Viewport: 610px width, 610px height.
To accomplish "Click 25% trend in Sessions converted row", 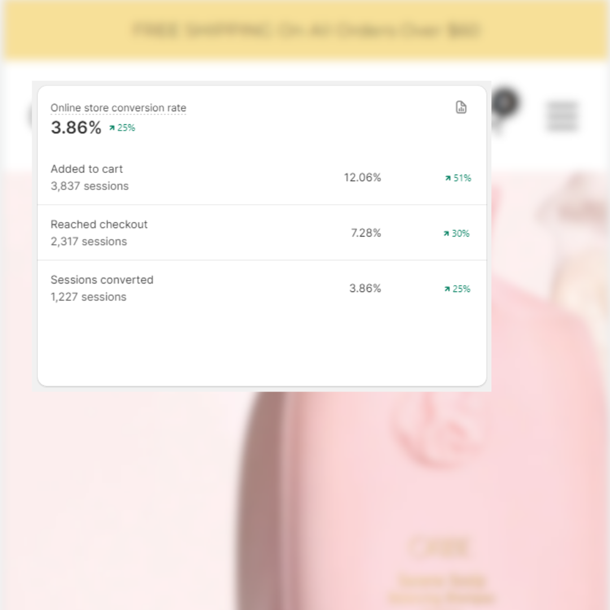I will [x=457, y=289].
